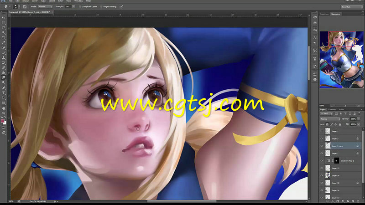Viewport: 365px width, 205px height.
Task: Open the Select menu
Action: [x=52, y=1]
